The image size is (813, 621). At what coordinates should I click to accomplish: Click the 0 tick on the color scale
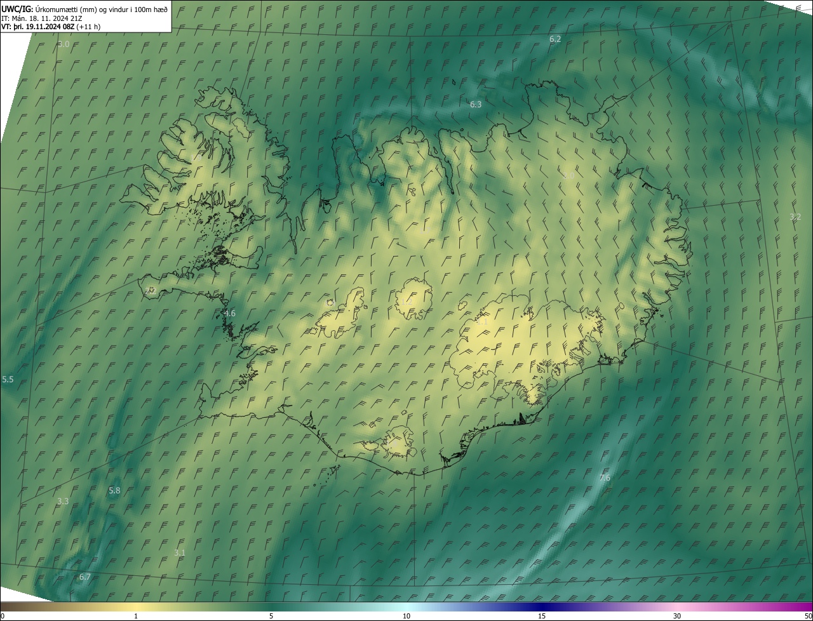click(3, 616)
